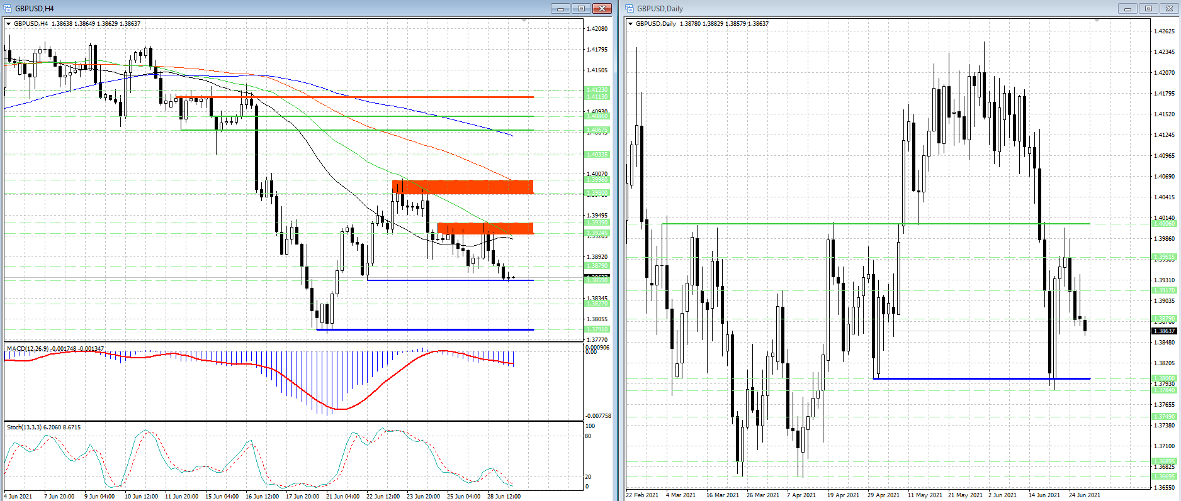
Task: Minimize the GBPUSD,H4 chart window
Action: click(560, 8)
